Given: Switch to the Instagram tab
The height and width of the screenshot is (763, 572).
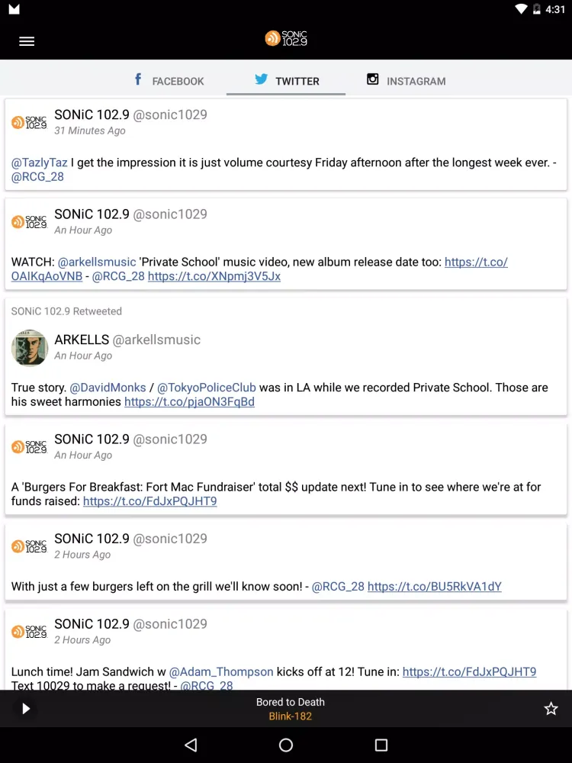Looking at the screenshot, I should point(406,81).
